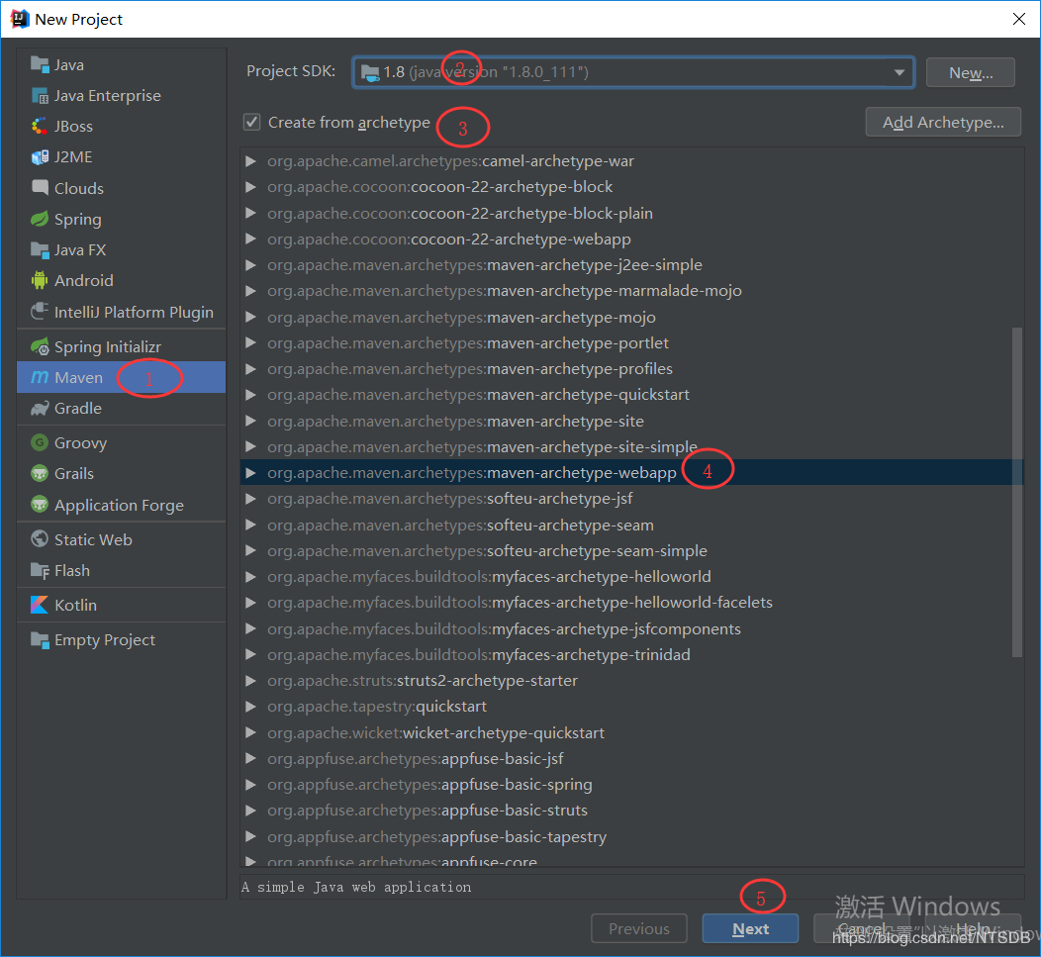1041x957 pixels.
Task: Click the Maven m icon
Action: tap(40, 377)
